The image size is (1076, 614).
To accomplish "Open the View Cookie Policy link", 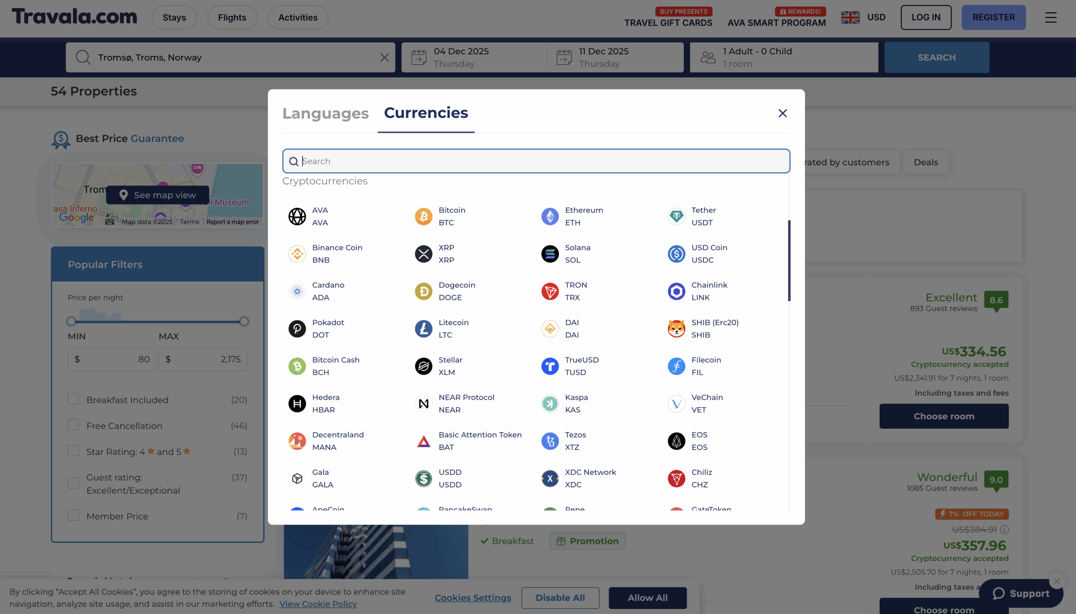I will pyautogui.click(x=318, y=604).
